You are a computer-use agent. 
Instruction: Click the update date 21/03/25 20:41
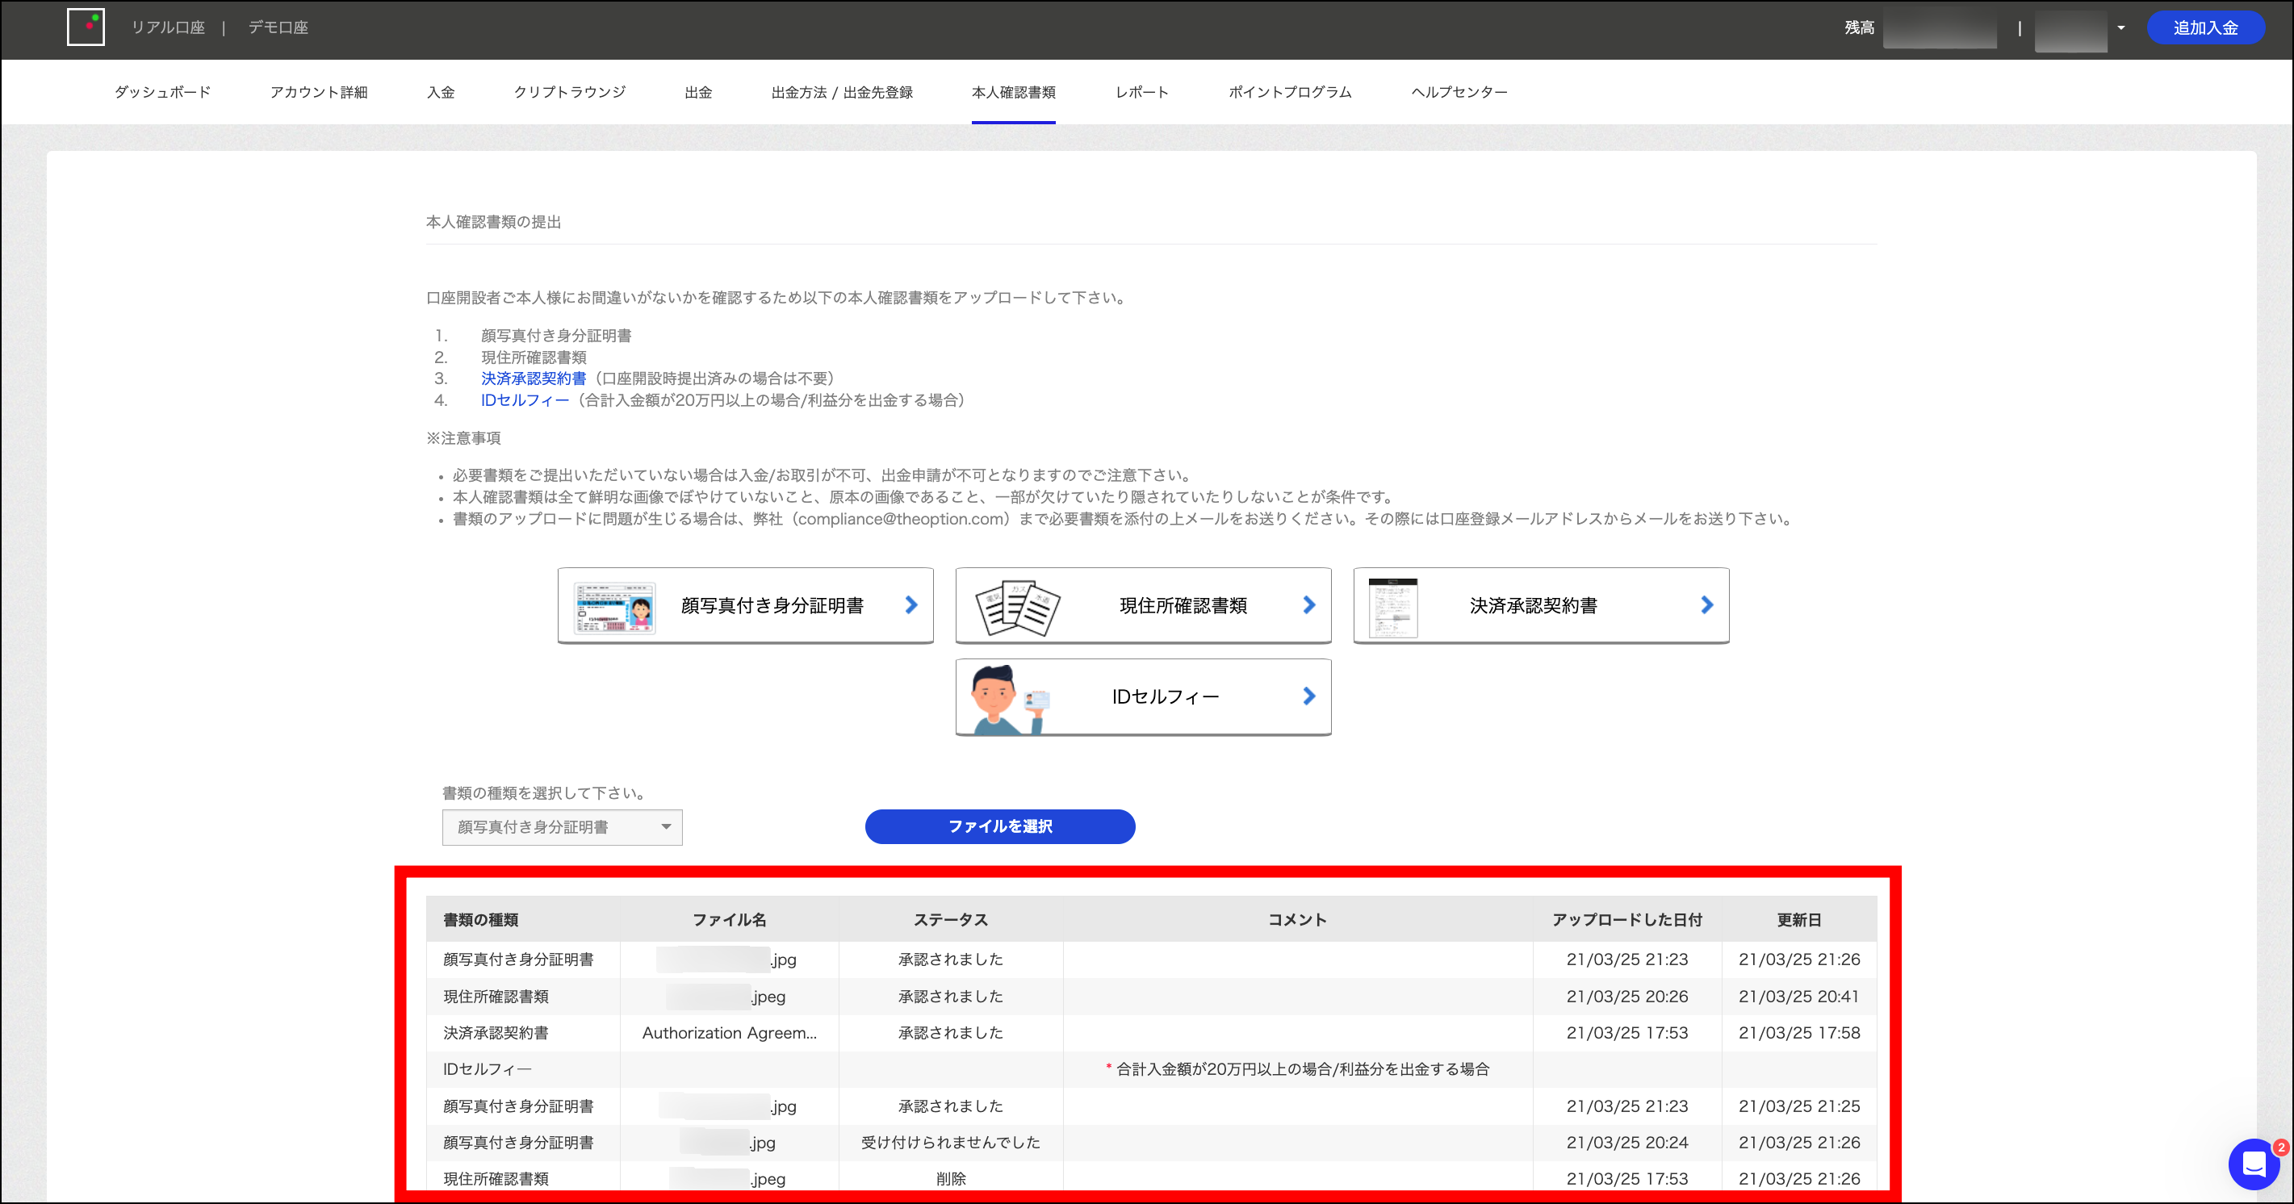1799,997
